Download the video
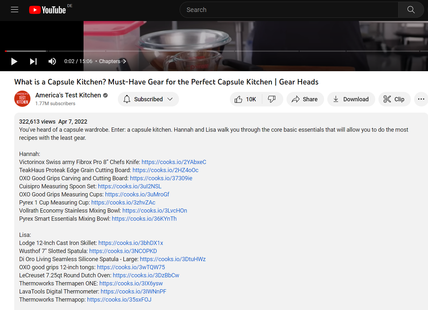428x310 pixels. pyautogui.click(x=351, y=99)
